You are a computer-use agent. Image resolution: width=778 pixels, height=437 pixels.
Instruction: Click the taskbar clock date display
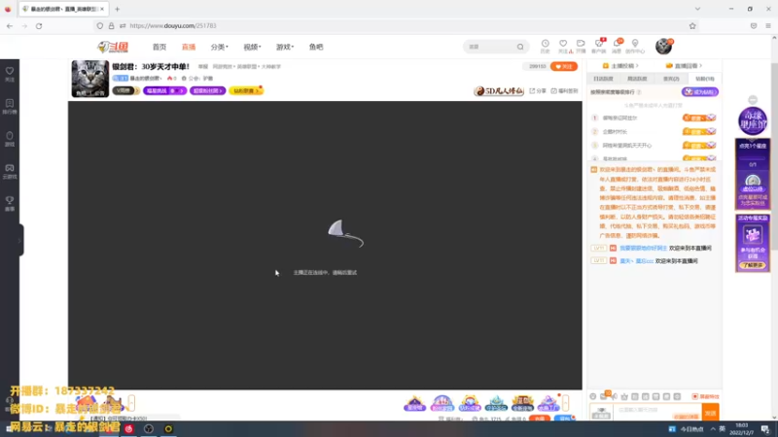click(742, 429)
